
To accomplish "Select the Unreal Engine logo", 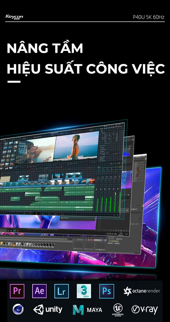I will click(x=118, y=310).
